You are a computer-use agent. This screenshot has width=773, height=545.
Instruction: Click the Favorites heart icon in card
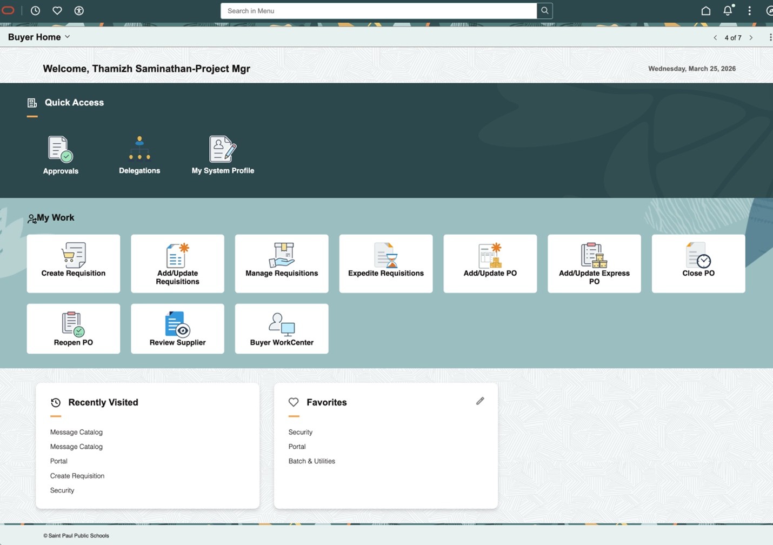(x=294, y=402)
